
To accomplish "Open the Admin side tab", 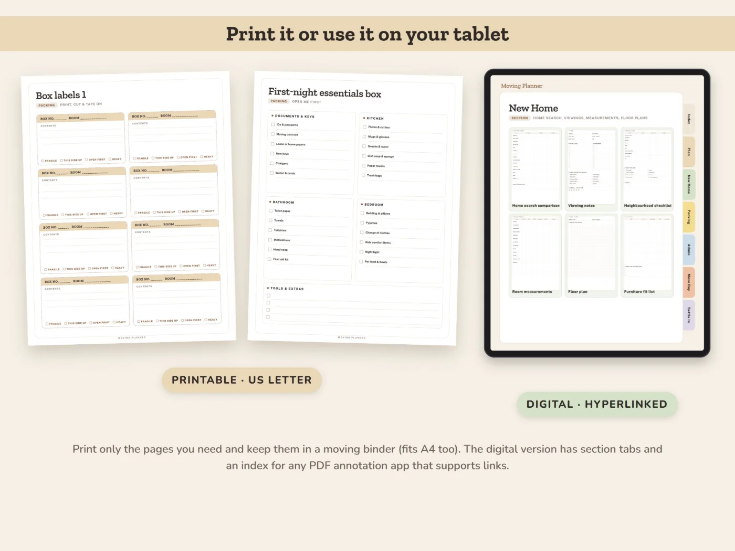I will [689, 249].
